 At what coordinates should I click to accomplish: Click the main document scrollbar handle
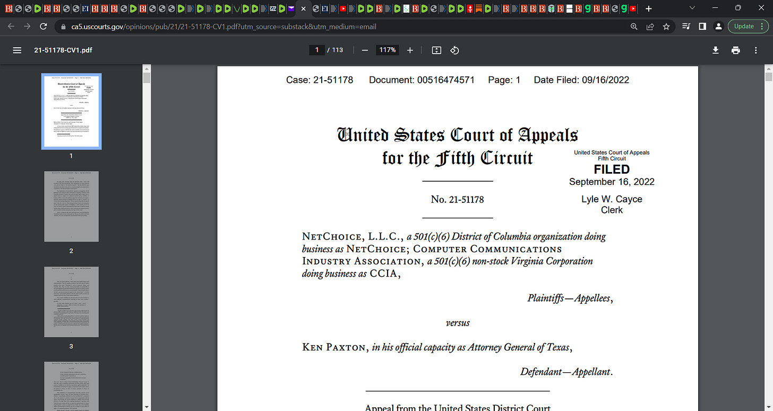[768, 76]
